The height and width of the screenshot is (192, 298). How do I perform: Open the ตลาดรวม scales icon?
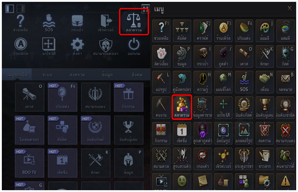click(134, 22)
